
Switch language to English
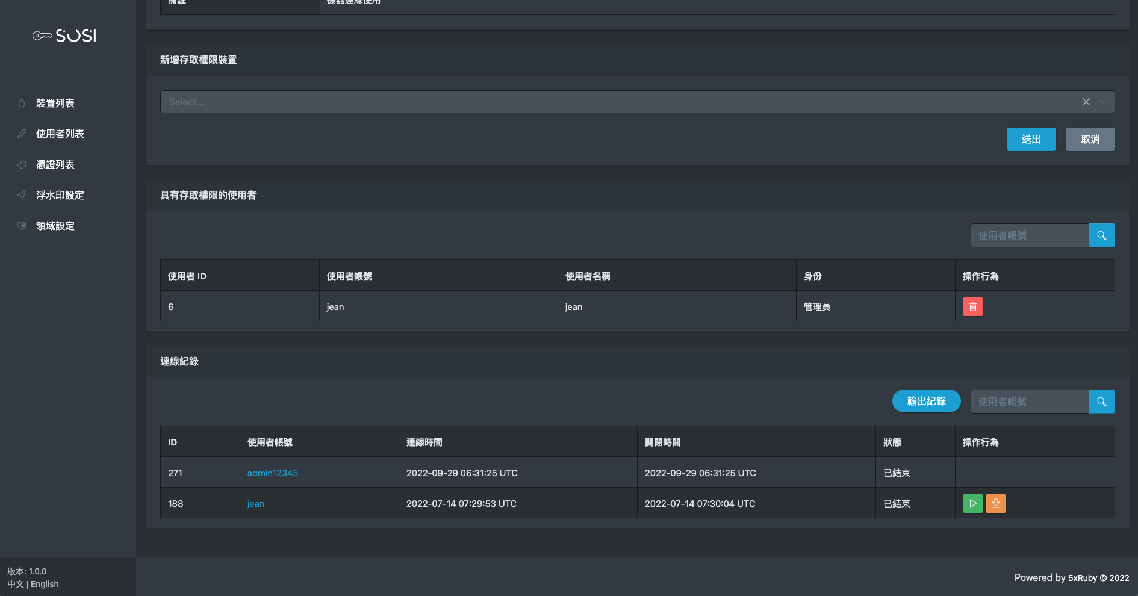(45, 584)
